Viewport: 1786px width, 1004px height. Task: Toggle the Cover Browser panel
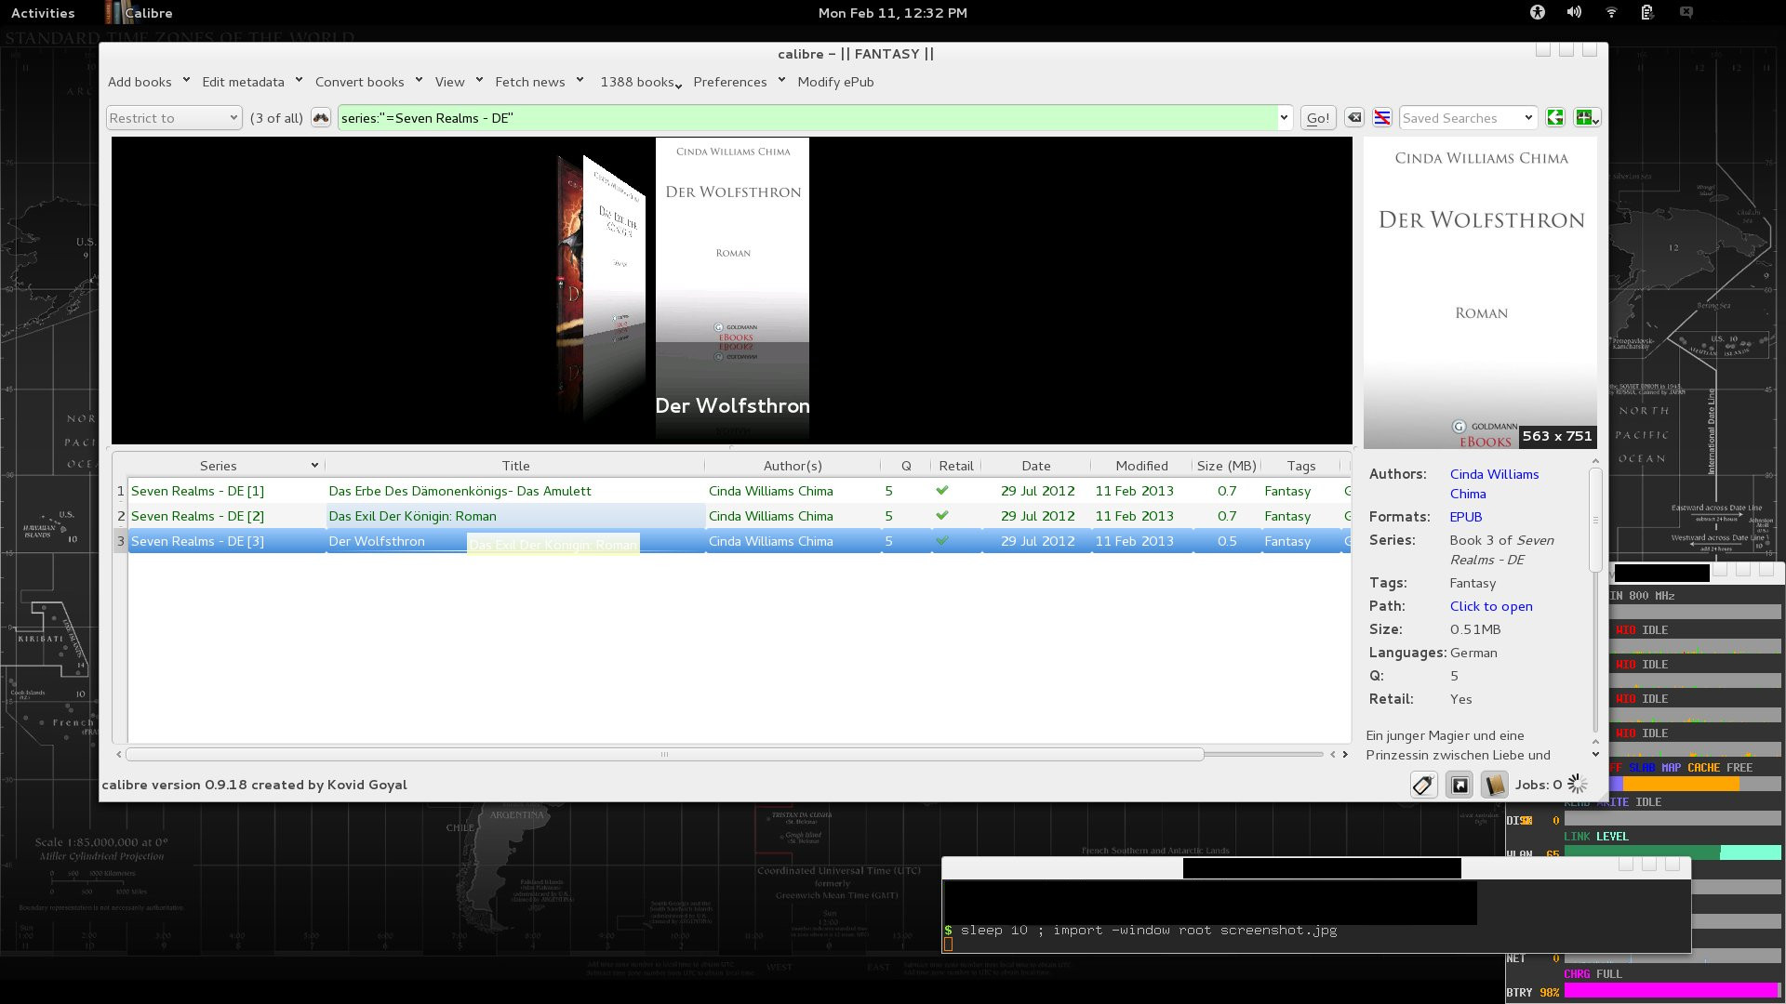tap(1459, 786)
